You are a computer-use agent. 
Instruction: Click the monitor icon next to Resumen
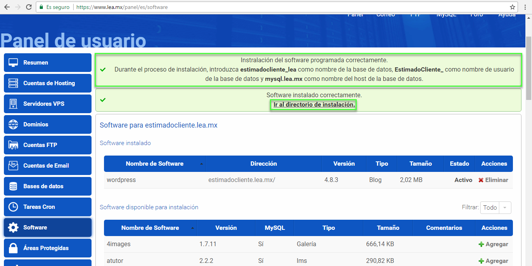13,63
